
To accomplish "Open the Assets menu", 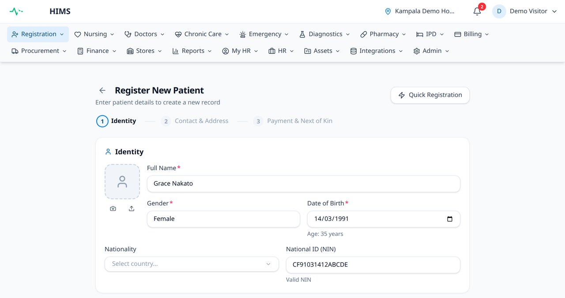I will (322, 51).
